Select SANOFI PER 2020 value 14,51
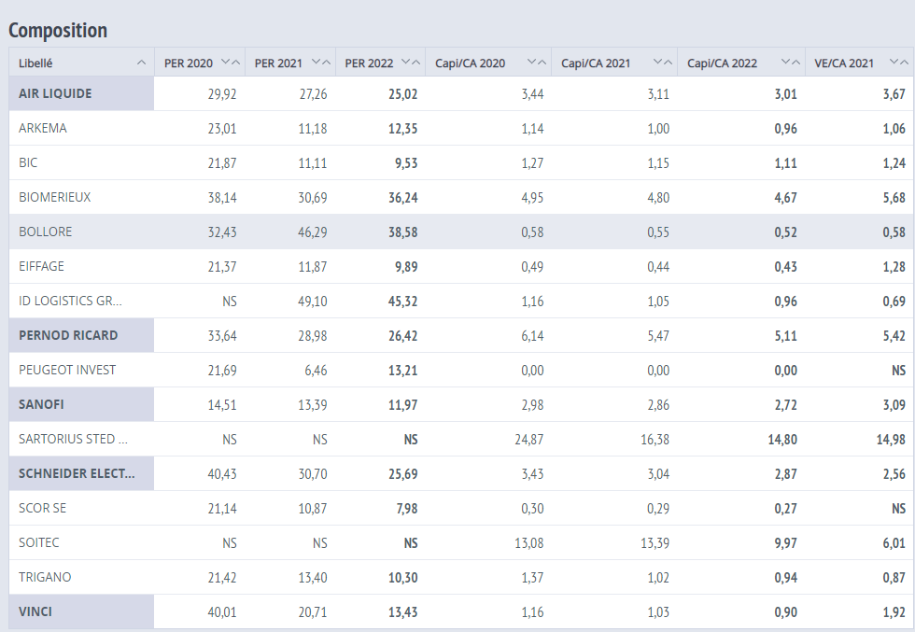915x632 pixels. (222, 404)
